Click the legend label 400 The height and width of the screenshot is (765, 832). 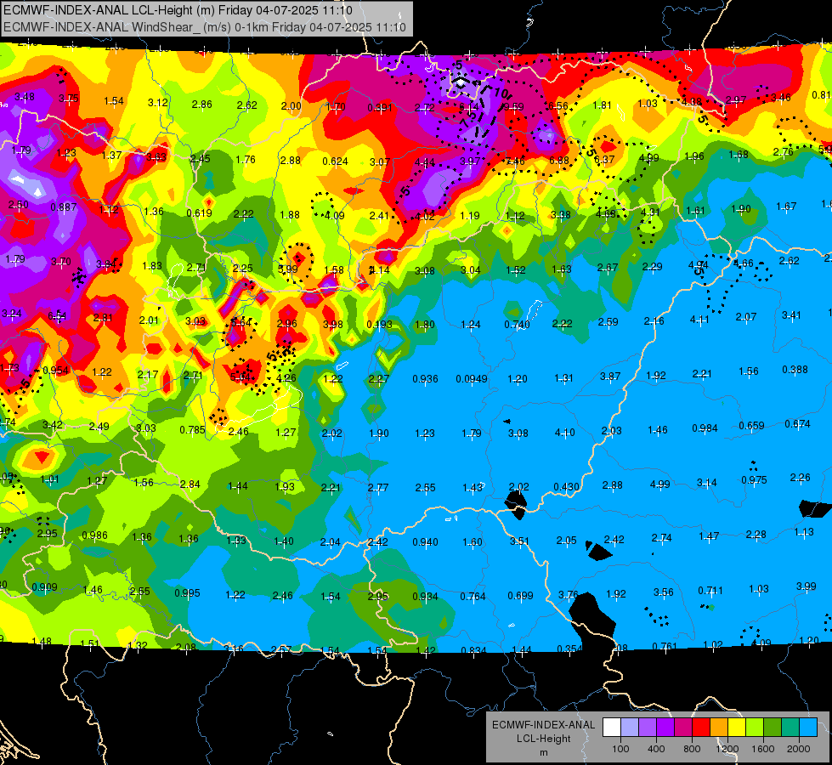[656, 749]
